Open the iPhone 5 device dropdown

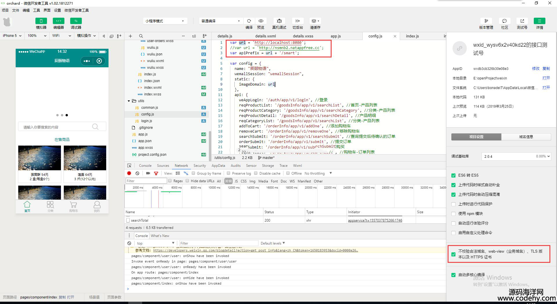coord(12,36)
